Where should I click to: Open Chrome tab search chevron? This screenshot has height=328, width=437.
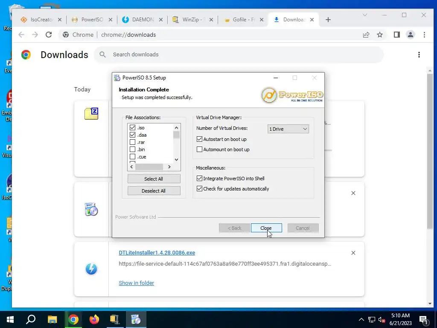(364, 15)
